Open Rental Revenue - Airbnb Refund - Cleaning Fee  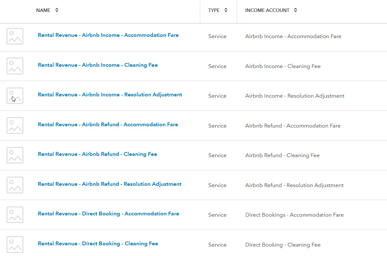click(97, 154)
